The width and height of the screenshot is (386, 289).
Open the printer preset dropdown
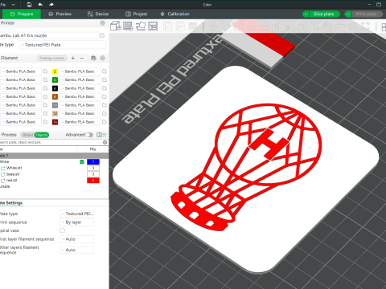pyautogui.click(x=50, y=35)
